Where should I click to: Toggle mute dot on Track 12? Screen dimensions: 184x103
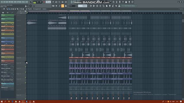click(26, 78)
